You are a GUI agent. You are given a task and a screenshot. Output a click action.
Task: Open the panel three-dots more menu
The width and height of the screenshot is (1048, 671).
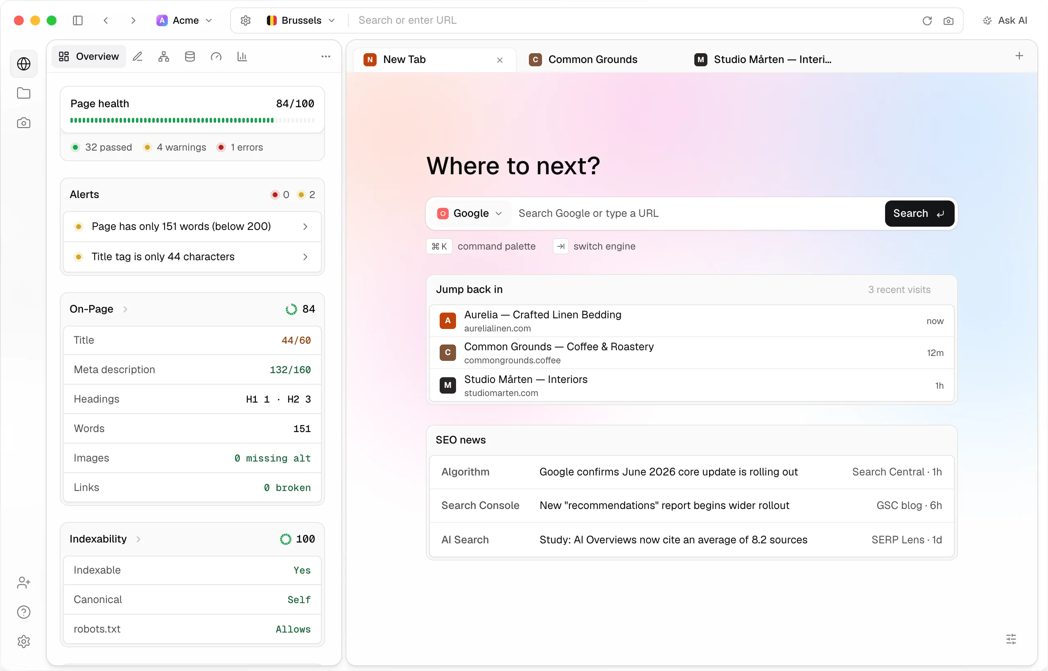click(x=325, y=56)
